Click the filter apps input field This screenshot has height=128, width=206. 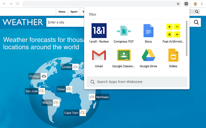click(135, 14)
